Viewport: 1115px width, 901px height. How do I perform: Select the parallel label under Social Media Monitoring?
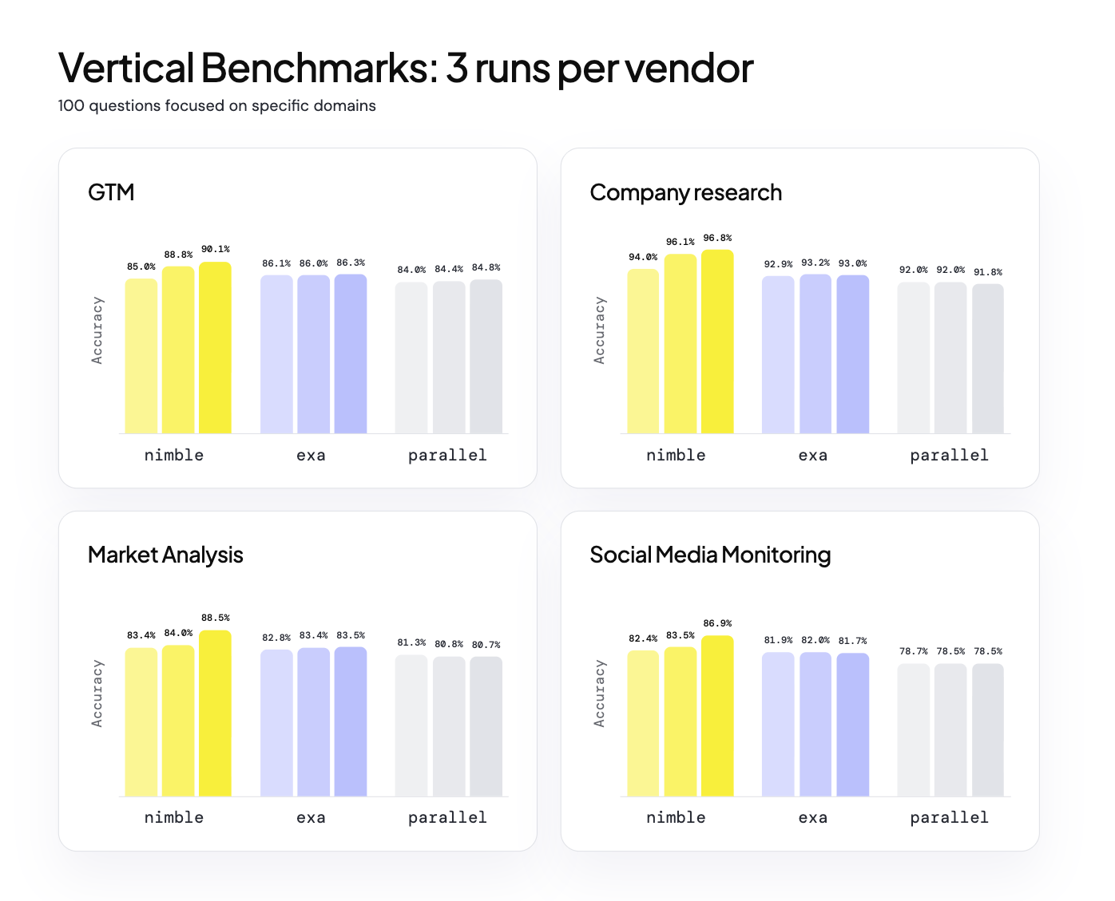(x=950, y=818)
